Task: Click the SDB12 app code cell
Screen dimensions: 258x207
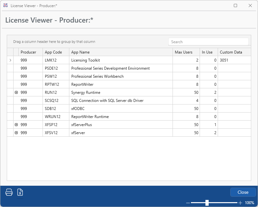Action: point(56,109)
